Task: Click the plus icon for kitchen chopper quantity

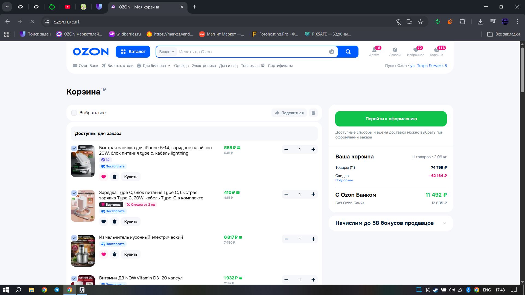Action: [x=313, y=239]
